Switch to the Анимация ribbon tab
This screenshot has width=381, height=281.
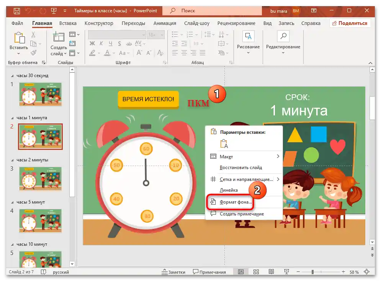click(165, 23)
